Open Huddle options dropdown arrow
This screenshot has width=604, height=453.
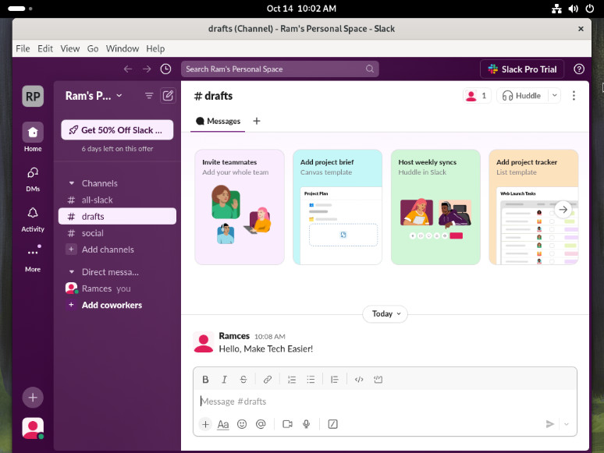point(554,95)
